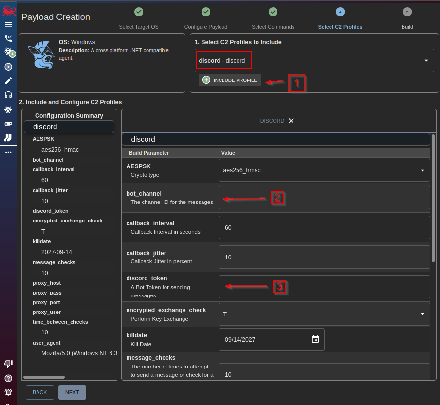The image size is (440, 405).
Task: Click the callback_interval input showing 60
Action: click(x=324, y=227)
